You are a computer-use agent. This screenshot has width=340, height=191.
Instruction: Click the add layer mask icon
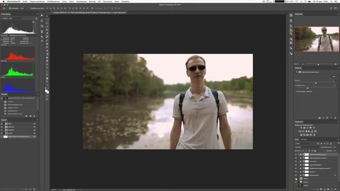(x=321, y=189)
